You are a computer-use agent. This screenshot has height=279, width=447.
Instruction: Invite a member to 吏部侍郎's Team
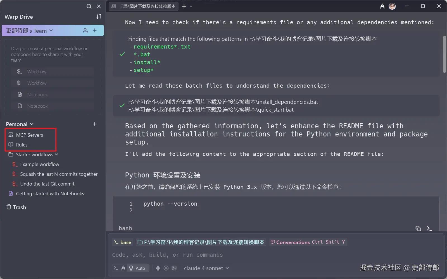coord(85,30)
